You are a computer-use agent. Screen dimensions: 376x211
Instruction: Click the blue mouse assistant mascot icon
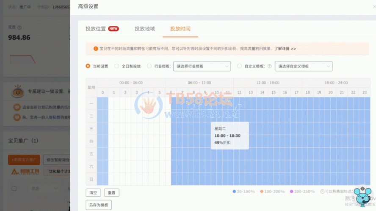pyautogui.click(x=362, y=197)
